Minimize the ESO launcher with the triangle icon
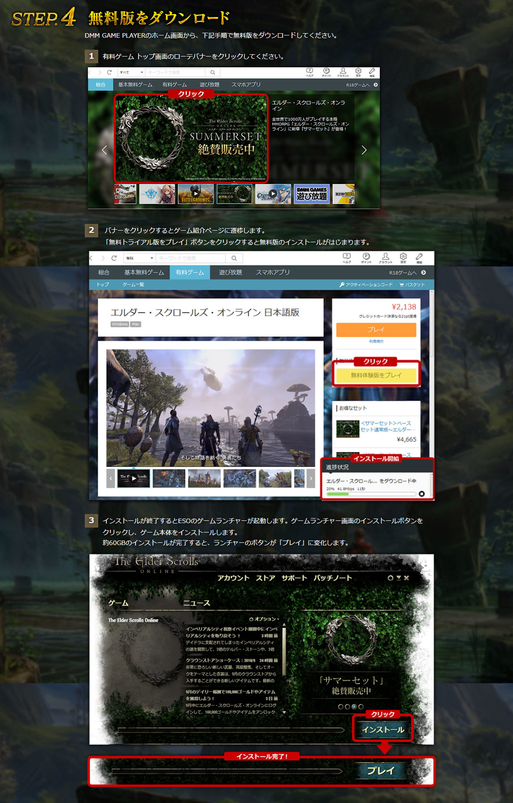Viewport: 513px width, 803px height. (398, 578)
